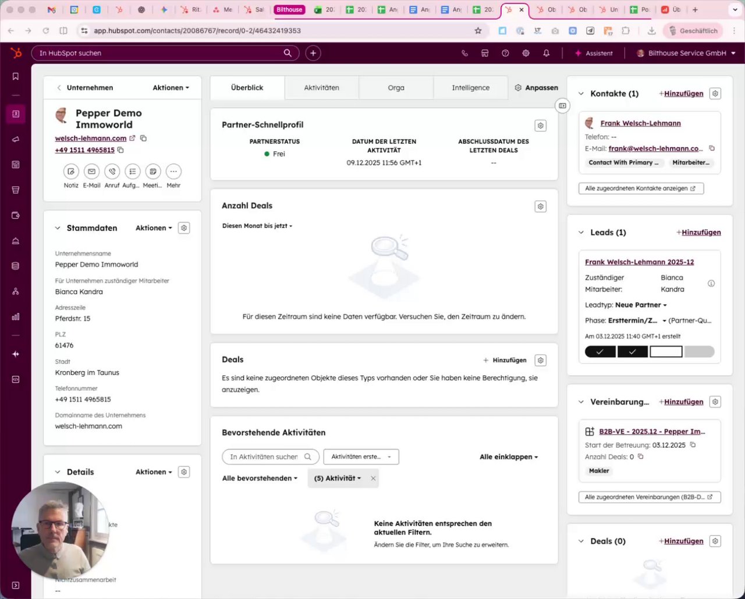Change Phase 'Ersttermin/Z...' dropdown

pyautogui.click(x=637, y=320)
